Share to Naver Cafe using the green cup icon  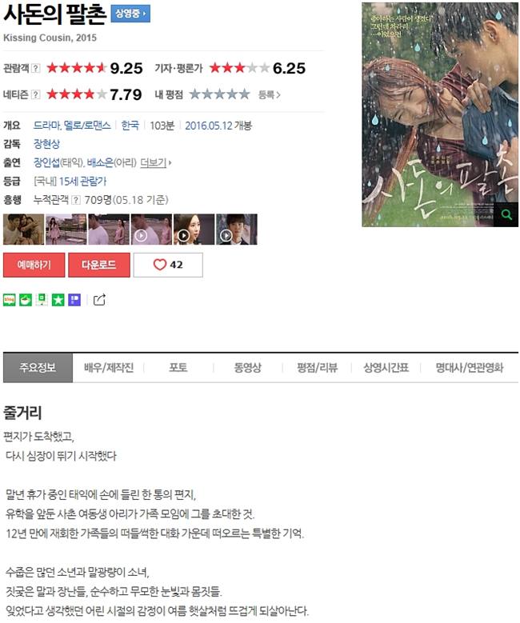26,300
